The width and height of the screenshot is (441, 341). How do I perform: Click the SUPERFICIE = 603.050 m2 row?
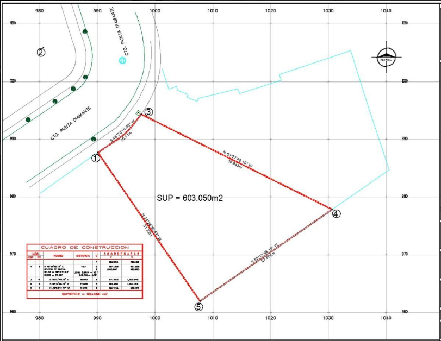coord(84,294)
